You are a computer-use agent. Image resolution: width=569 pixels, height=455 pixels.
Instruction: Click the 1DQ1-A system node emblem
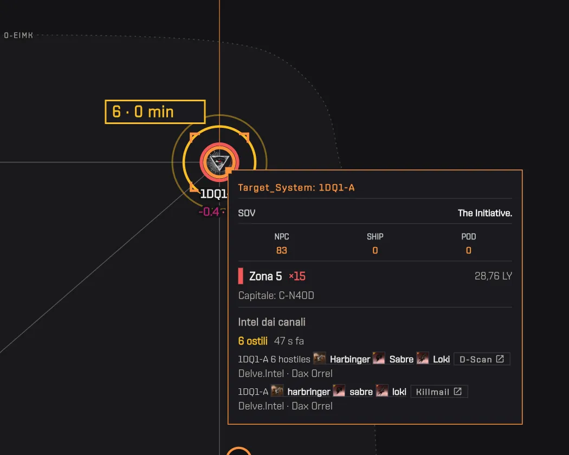point(219,162)
